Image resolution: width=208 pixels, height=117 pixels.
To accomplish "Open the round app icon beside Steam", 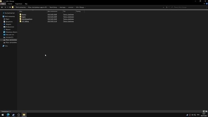I will (19, 115).
